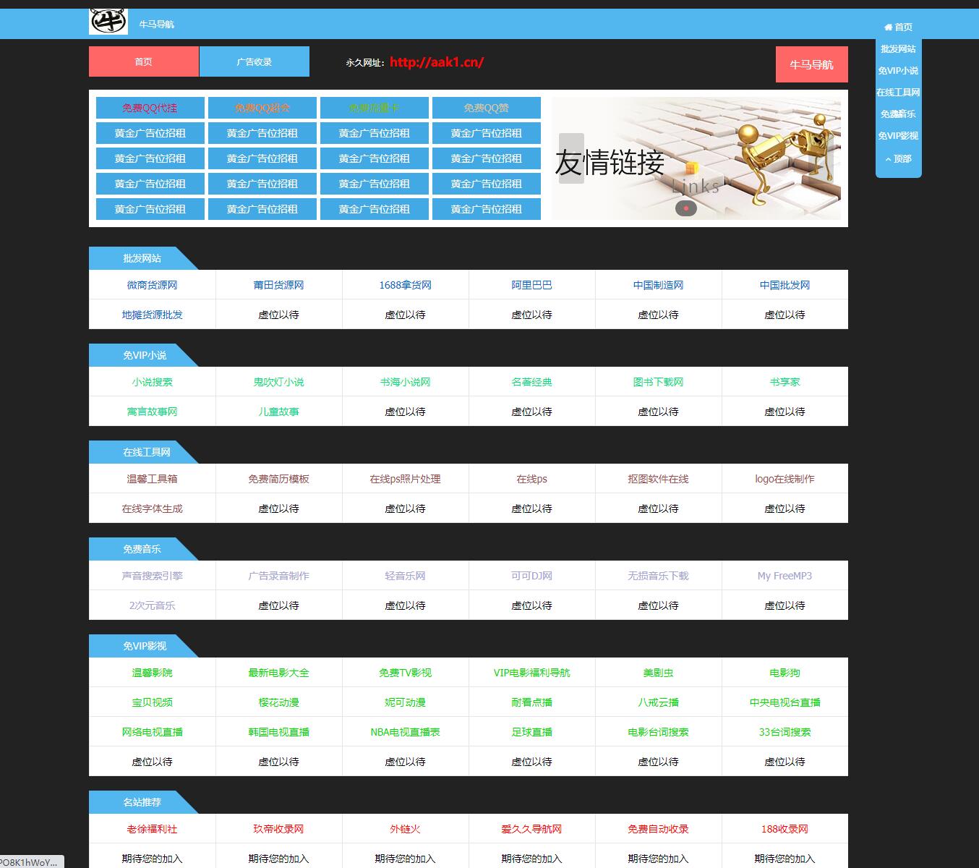The image size is (979, 868).
Task: Open the 1688拿货网 link
Action: (x=405, y=285)
